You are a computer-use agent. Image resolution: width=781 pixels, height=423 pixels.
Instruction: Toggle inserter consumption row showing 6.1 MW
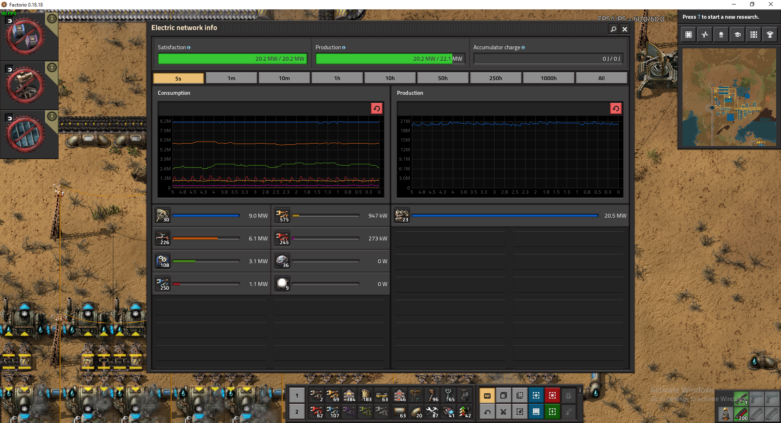click(x=212, y=238)
